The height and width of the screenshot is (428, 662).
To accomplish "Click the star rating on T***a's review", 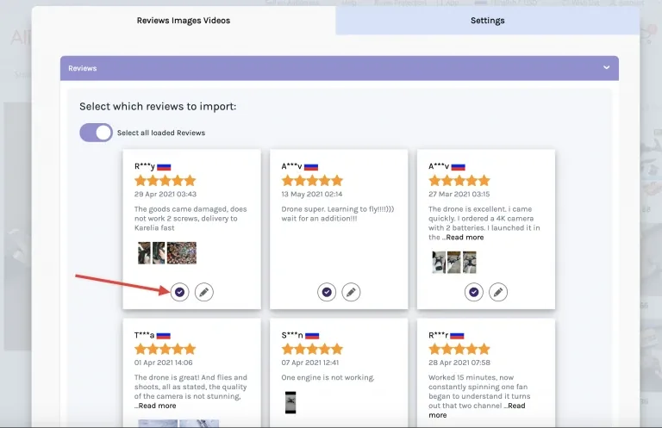I will pyautogui.click(x=165, y=349).
